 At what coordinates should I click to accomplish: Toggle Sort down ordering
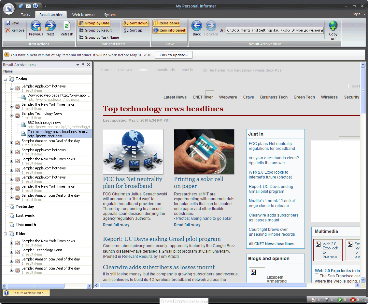point(136,23)
